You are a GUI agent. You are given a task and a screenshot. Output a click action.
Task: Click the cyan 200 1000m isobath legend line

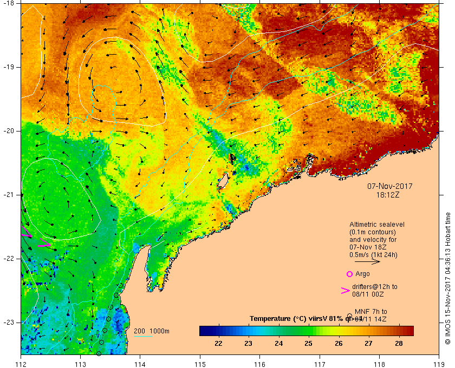143,337
